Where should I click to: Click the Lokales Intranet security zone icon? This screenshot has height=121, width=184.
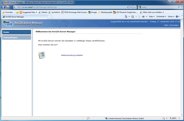pos(106,118)
